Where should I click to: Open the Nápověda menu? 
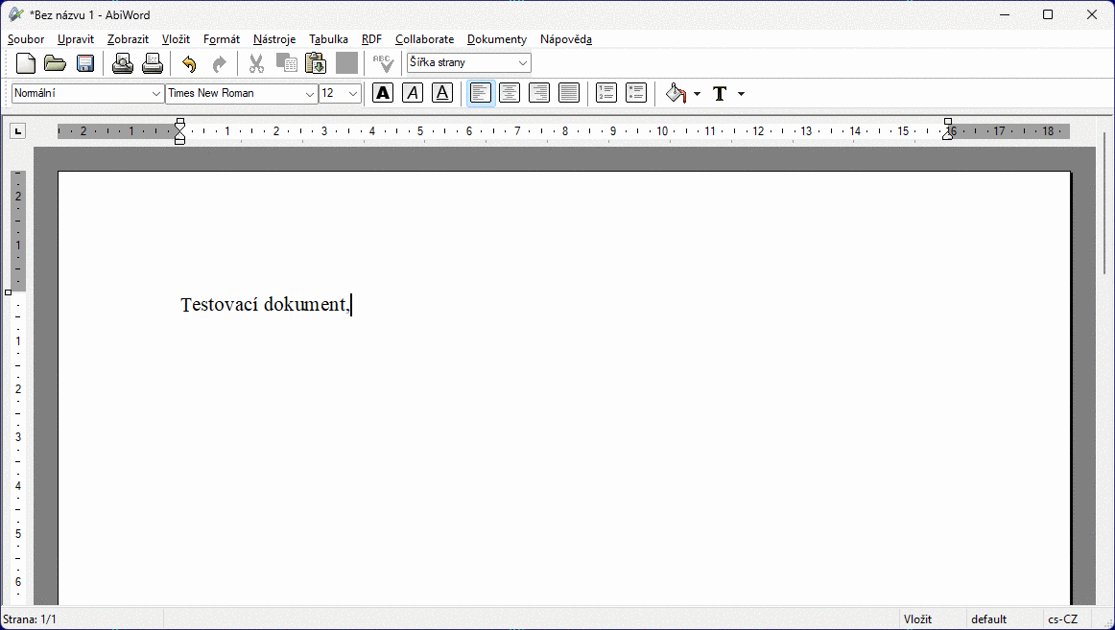566,39
